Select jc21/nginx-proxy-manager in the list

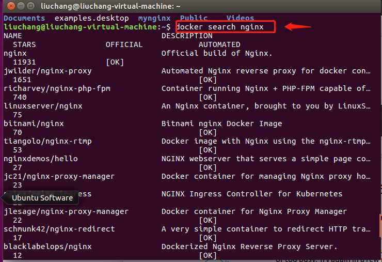point(59,176)
